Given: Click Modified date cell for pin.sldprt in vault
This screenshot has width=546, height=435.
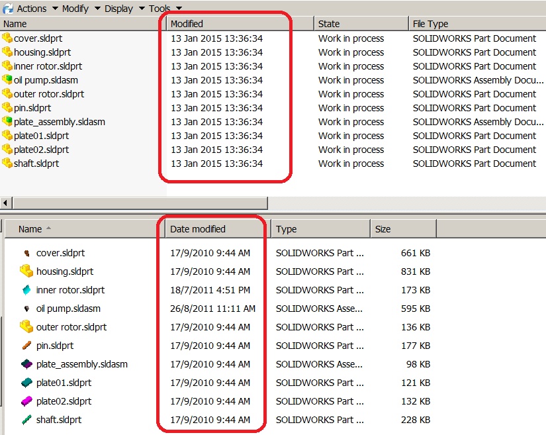Looking at the screenshot, I should click(x=216, y=108).
